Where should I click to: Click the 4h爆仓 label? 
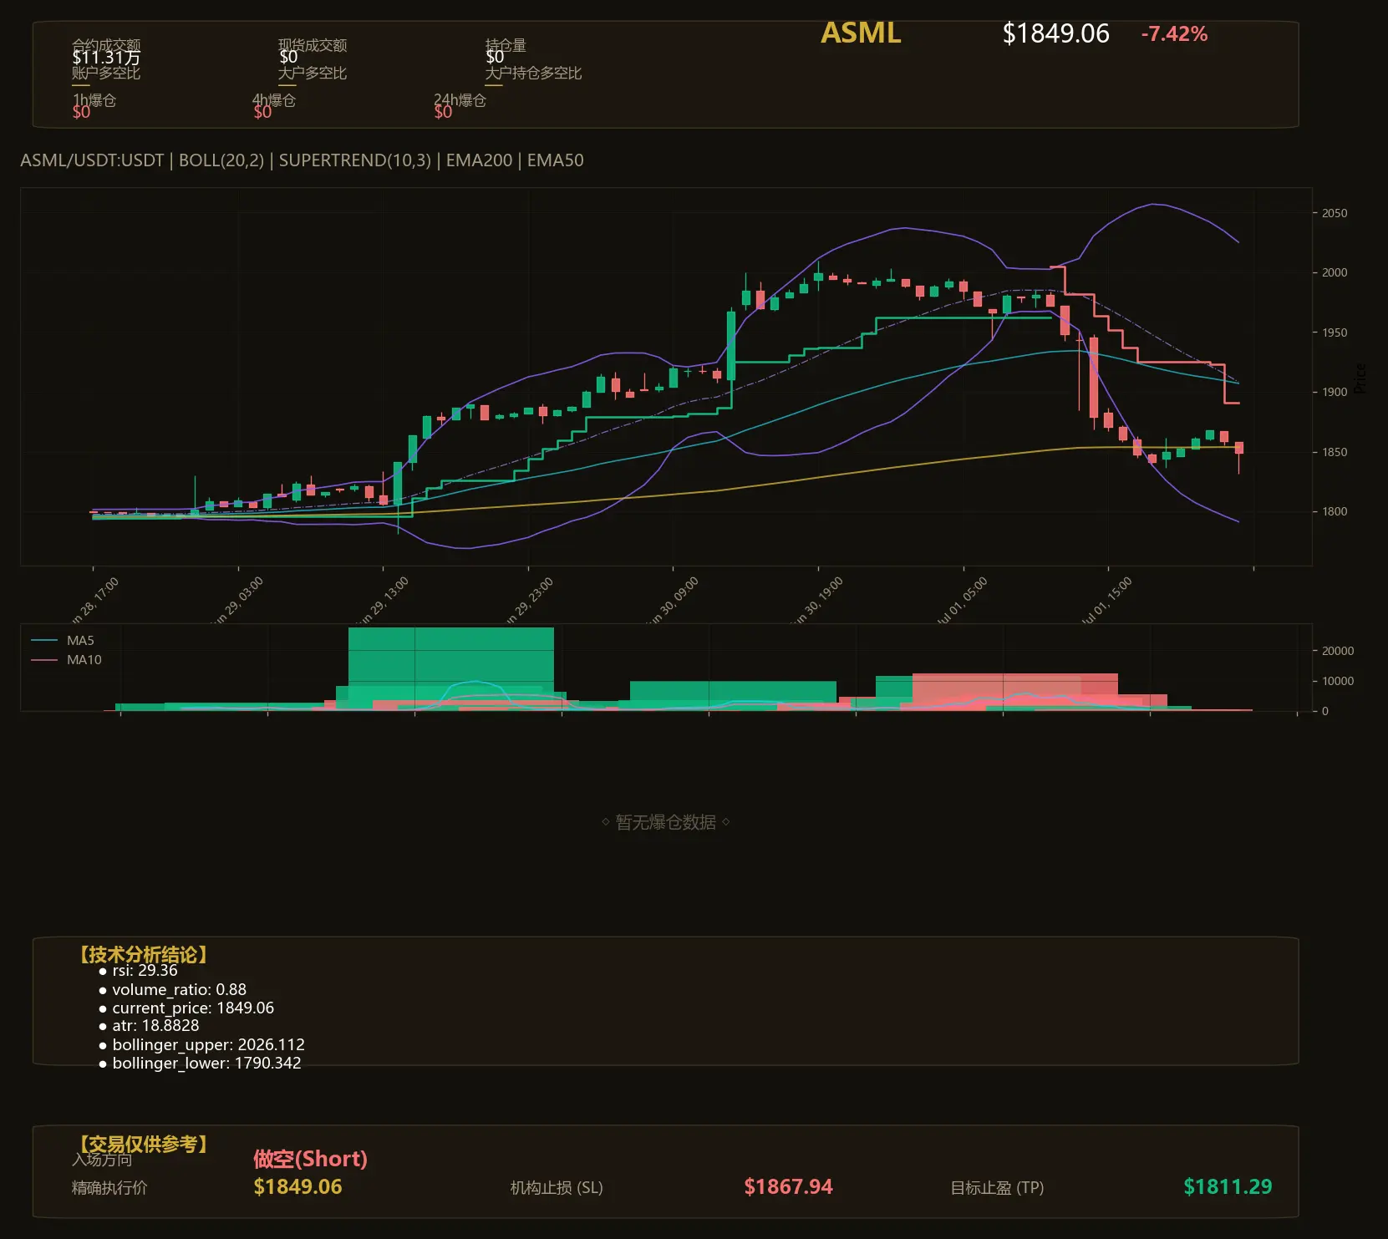[x=274, y=100]
